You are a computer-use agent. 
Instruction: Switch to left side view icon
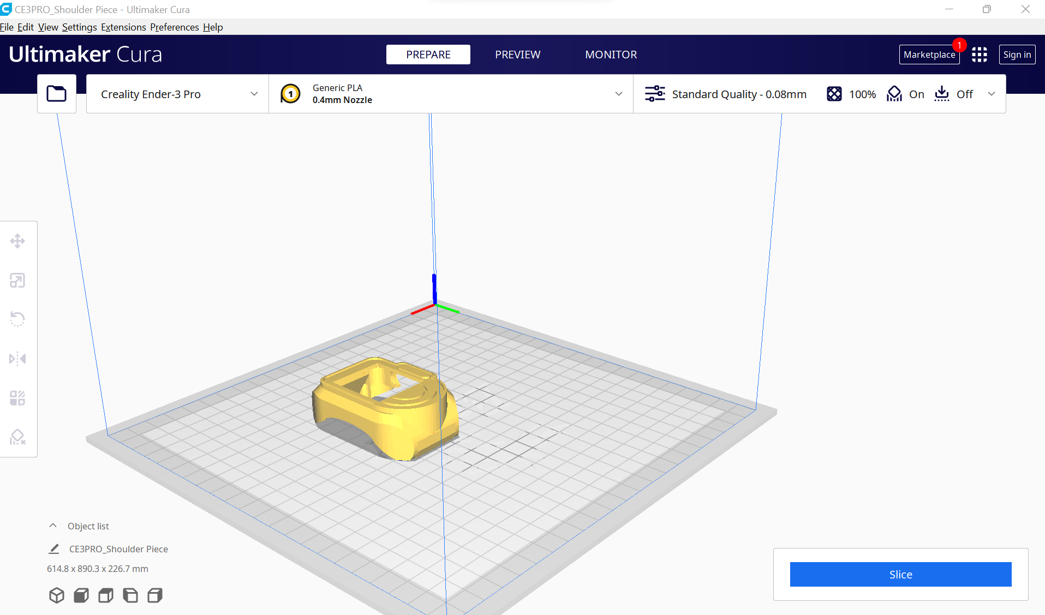pos(130,595)
